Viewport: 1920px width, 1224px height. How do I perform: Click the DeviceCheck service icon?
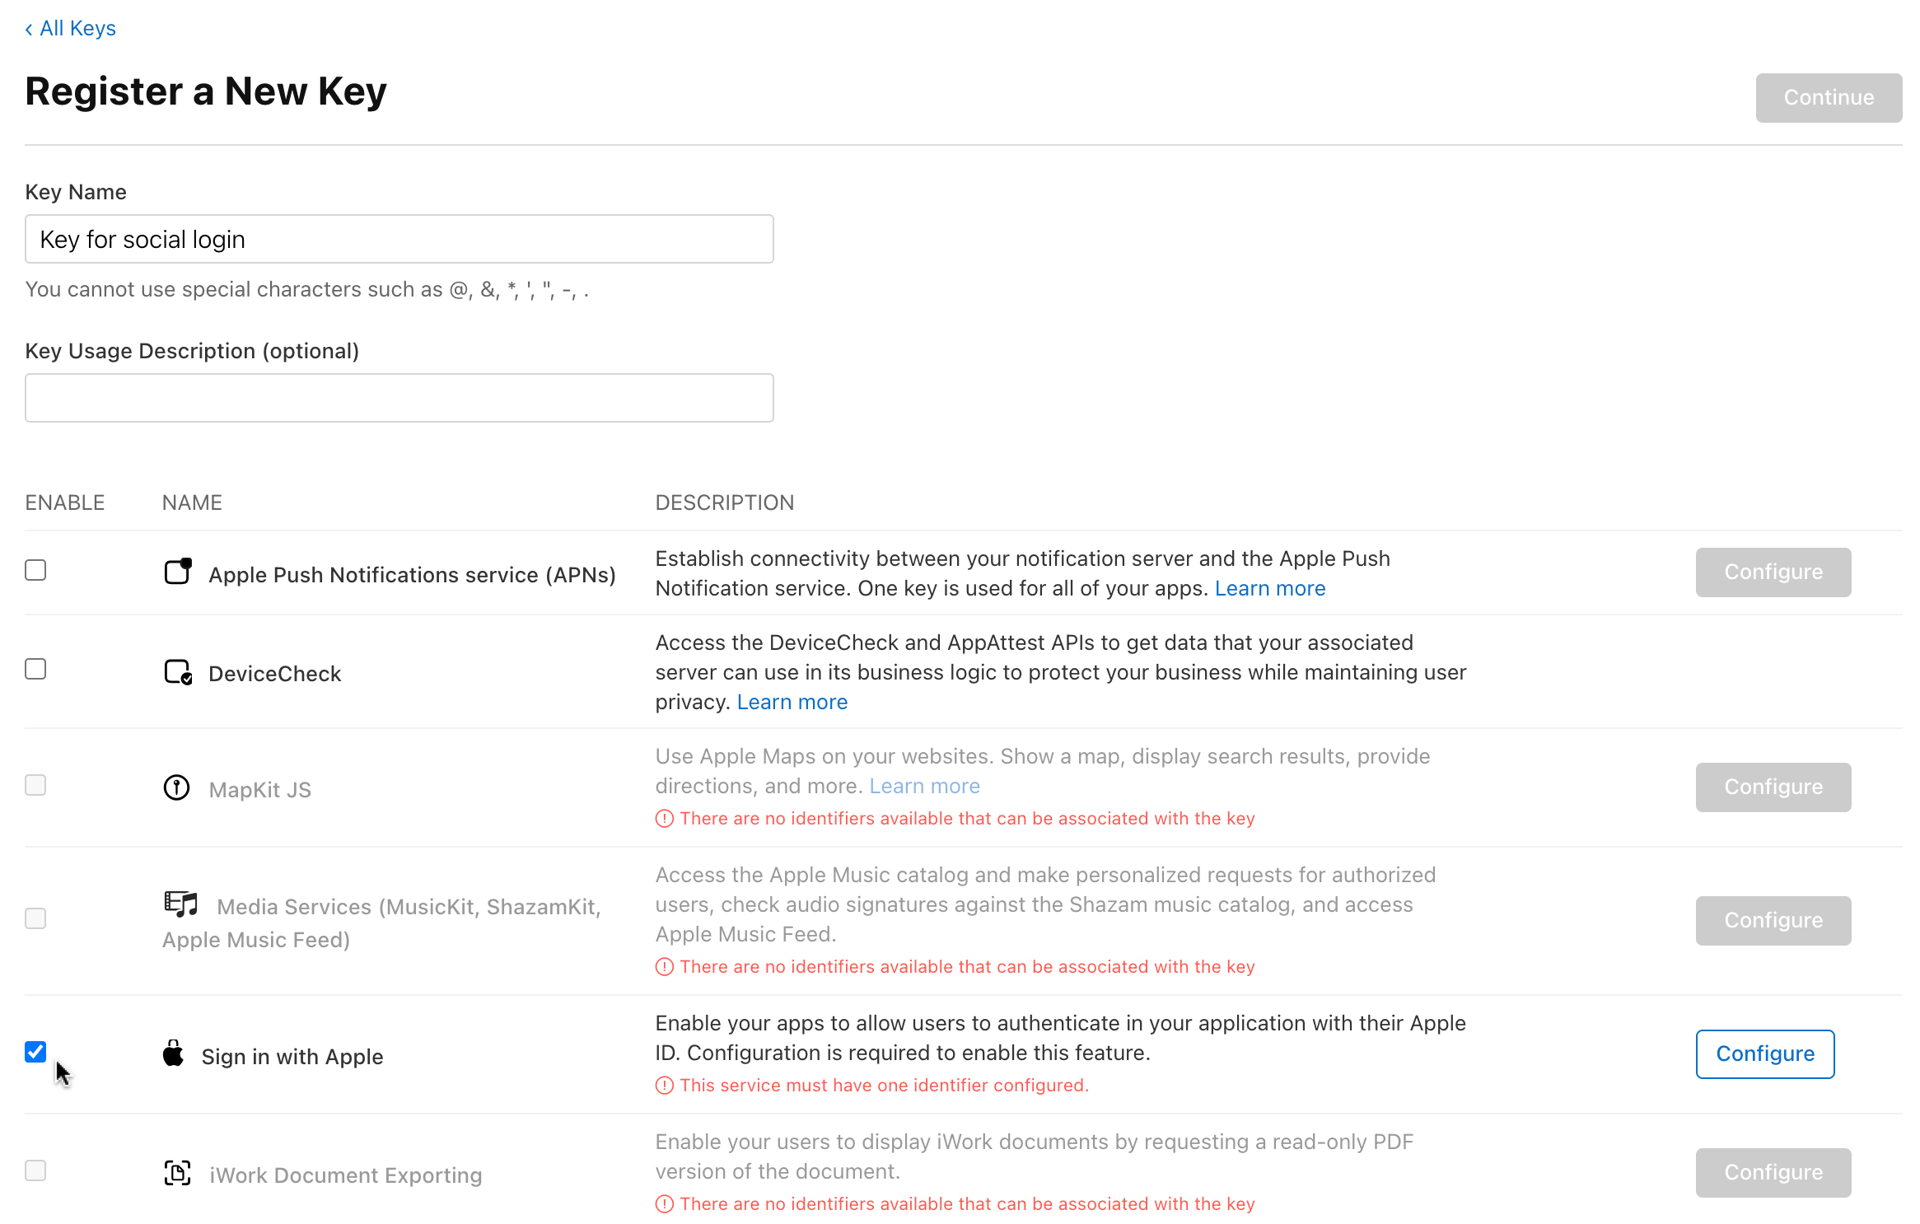pos(178,672)
